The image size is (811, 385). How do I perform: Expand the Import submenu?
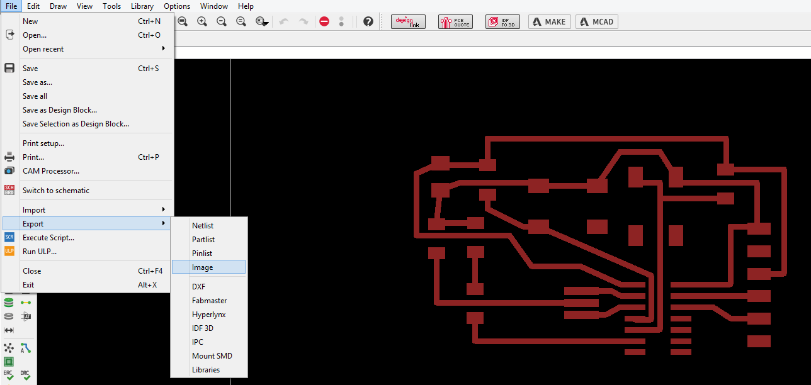87,210
